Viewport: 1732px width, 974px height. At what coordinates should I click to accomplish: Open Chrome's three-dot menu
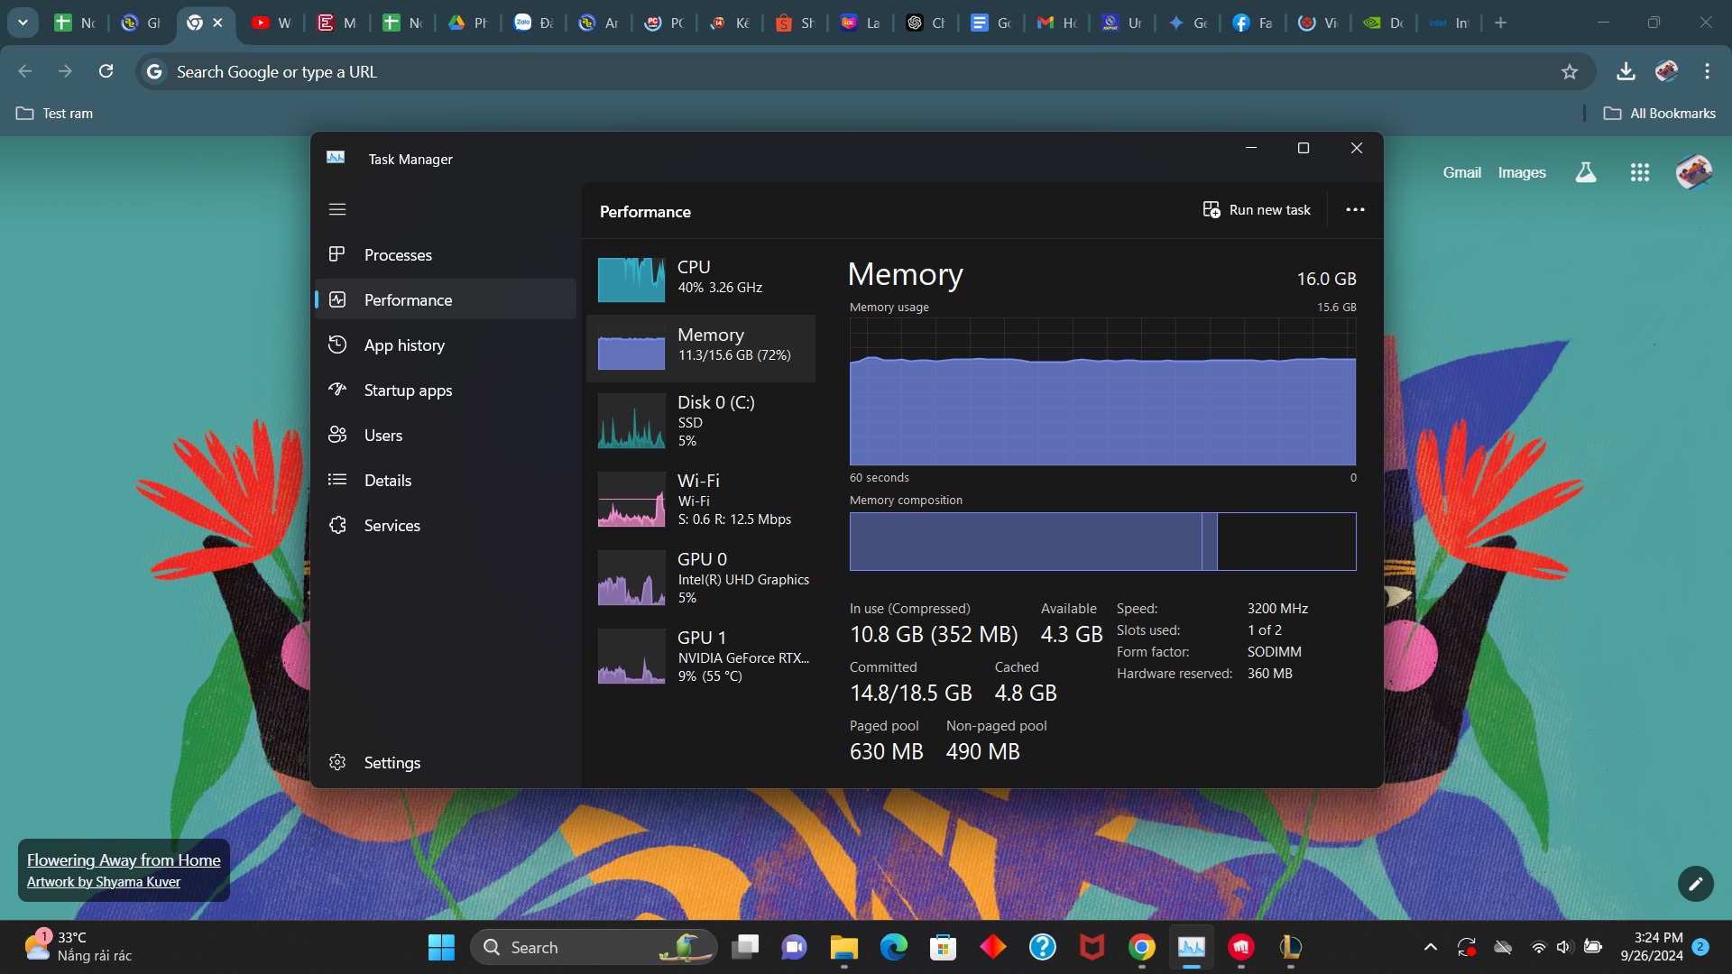coord(1707,71)
